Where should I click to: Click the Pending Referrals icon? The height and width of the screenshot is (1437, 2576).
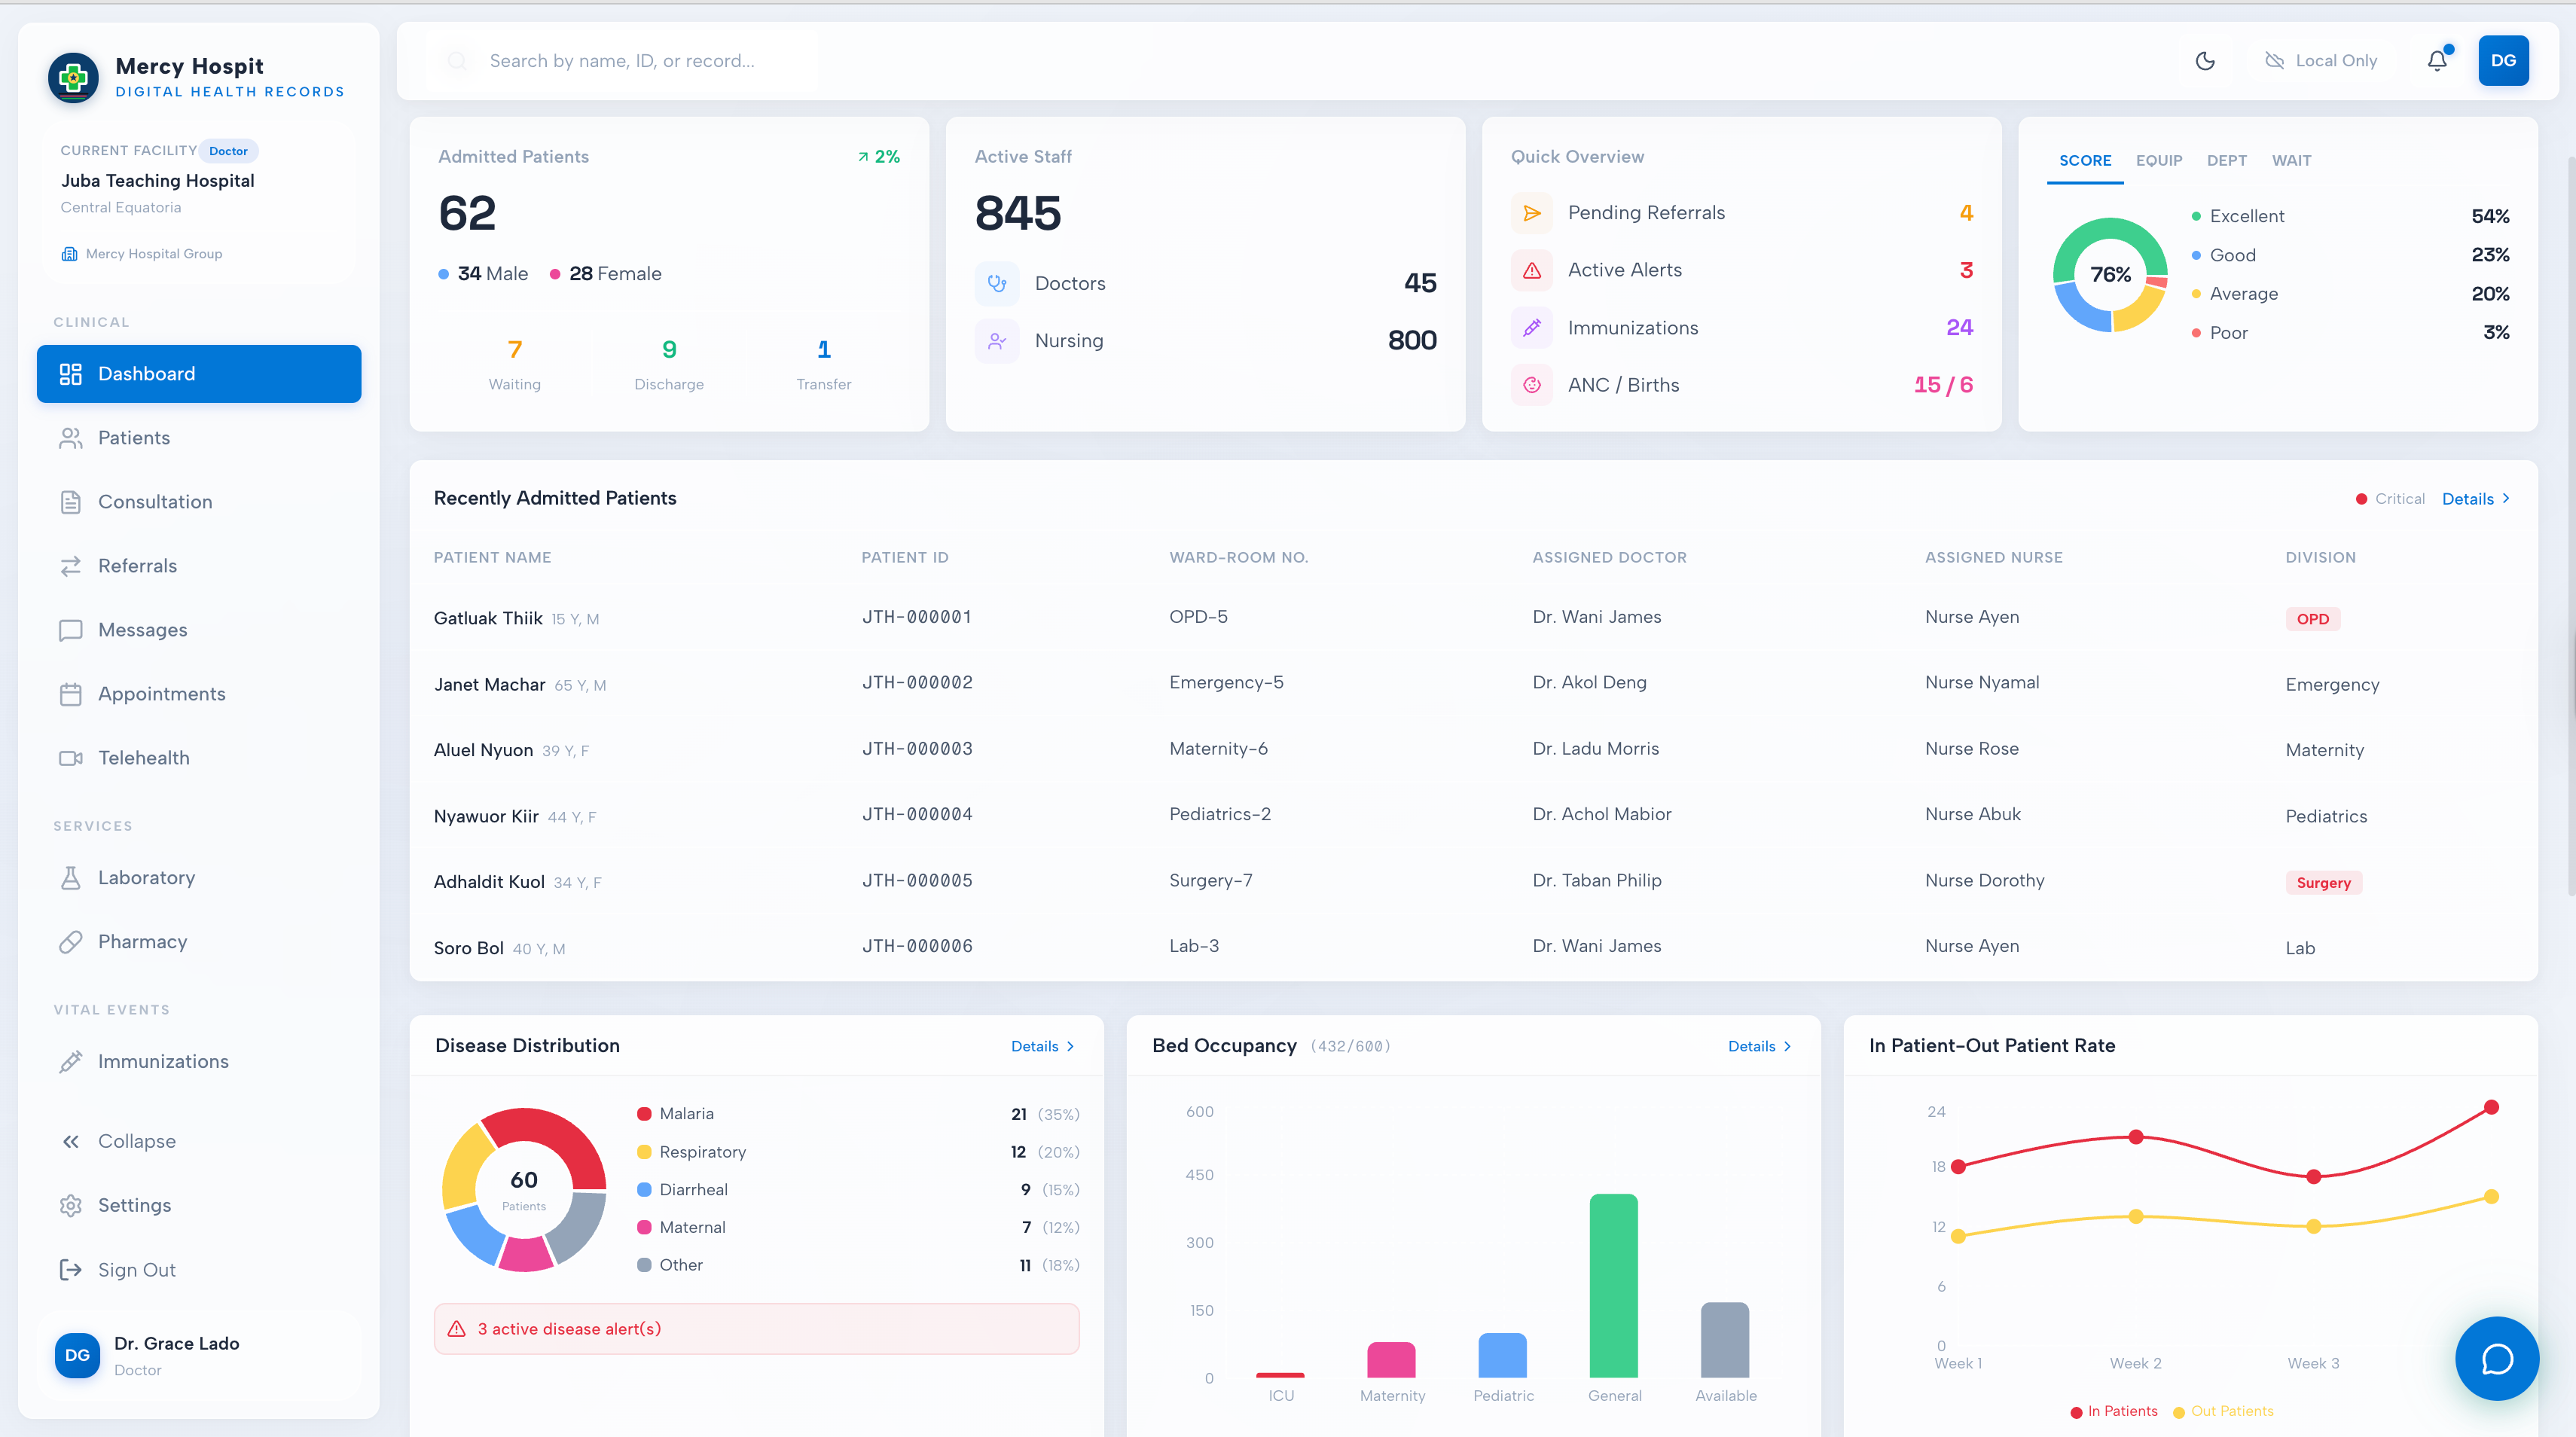tap(1532, 213)
